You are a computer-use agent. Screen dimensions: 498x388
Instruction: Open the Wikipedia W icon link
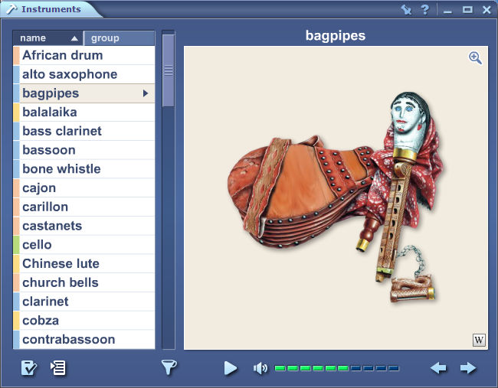[x=479, y=340]
